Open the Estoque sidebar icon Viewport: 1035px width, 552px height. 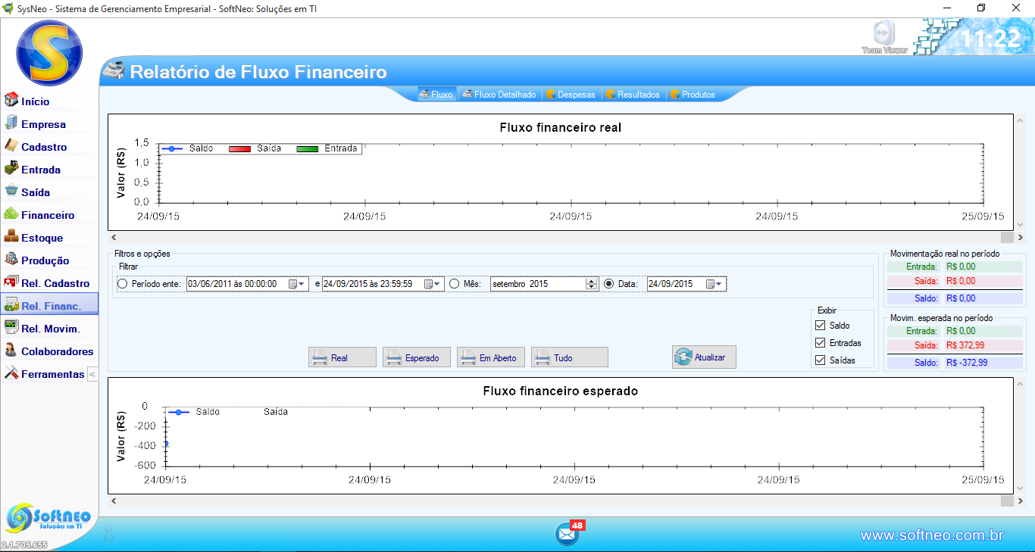click(x=11, y=237)
